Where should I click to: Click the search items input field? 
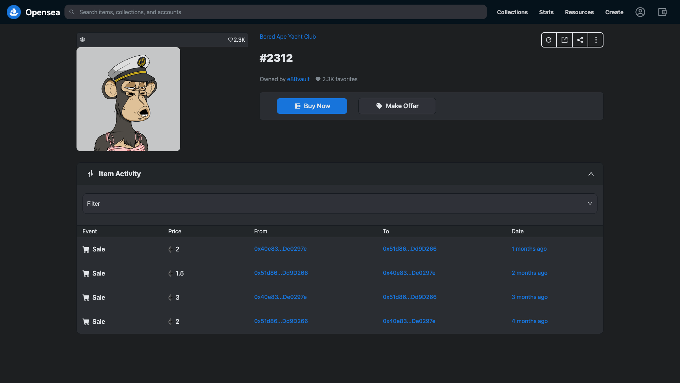click(276, 12)
